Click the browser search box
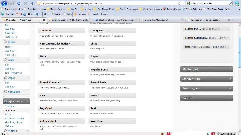Screen dimensions: 241x135 (x=209, y=3)
